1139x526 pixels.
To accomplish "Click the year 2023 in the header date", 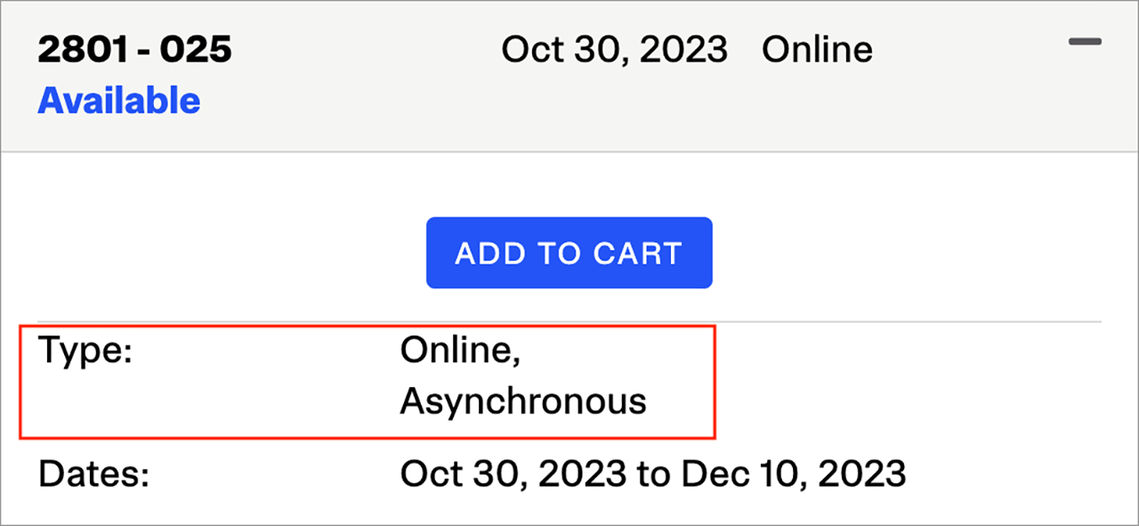I will coord(685,50).
